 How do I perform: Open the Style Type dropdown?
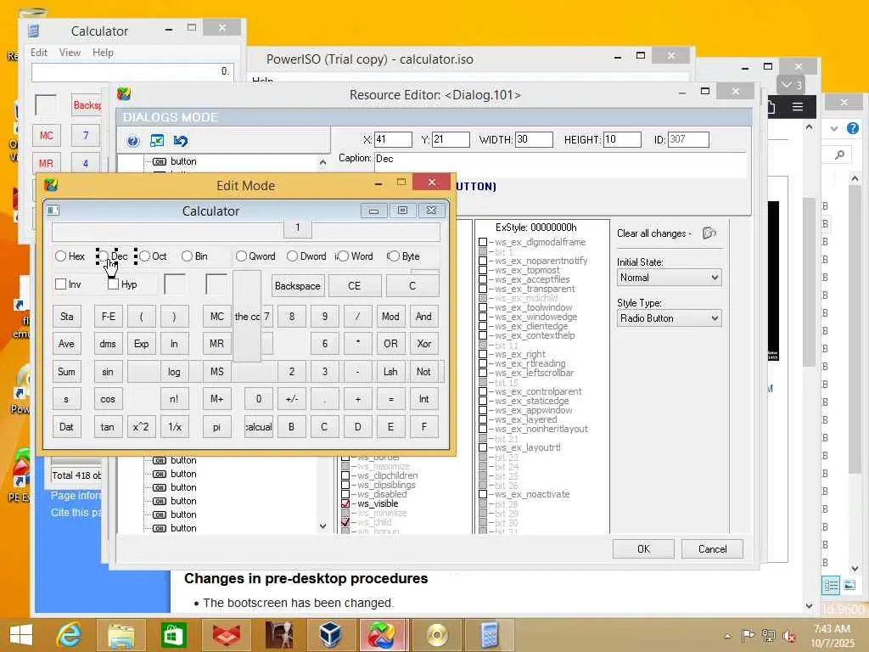pos(670,318)
